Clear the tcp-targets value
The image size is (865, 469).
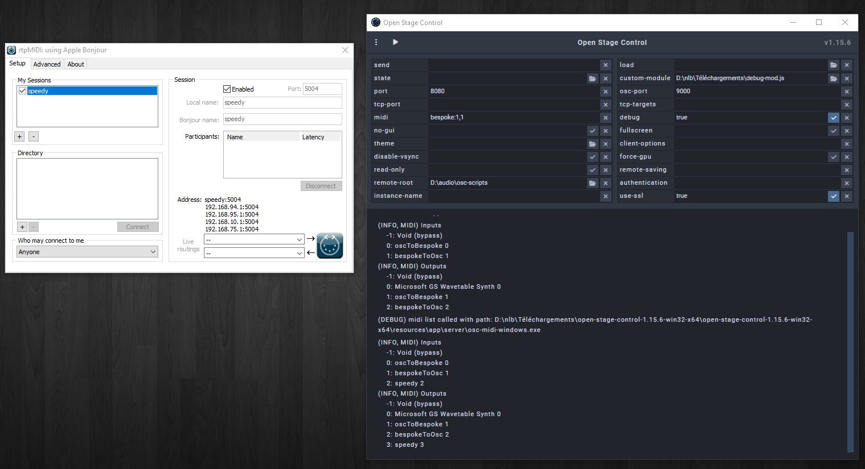click(x=847, y=105)
